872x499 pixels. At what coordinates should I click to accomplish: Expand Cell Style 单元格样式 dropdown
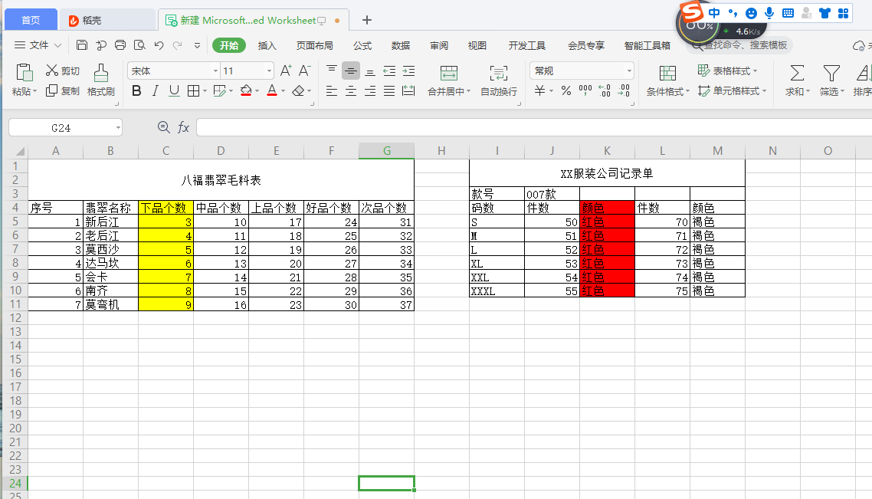click(x=764, y=90)
